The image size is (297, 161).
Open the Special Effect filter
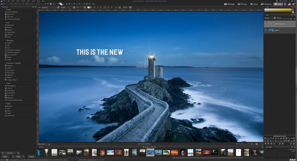pyautogui.click(x=10, y=32)
